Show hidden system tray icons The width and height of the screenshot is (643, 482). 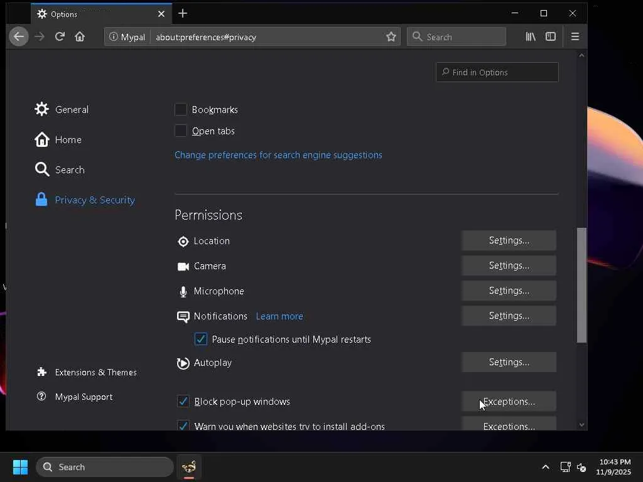[546, 467]
